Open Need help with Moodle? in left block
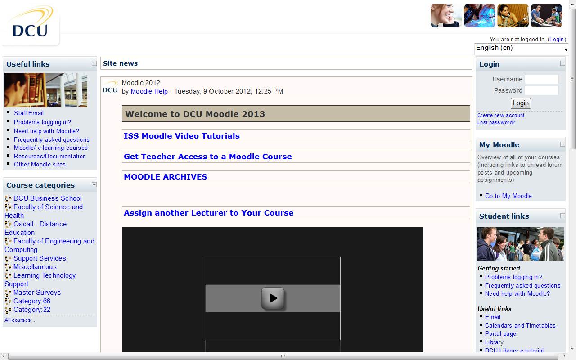Viewport: 576px width, 360px height. 46,131
